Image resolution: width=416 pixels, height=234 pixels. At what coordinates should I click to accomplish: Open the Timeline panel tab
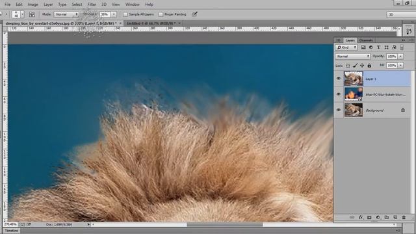tap(12, 231)
